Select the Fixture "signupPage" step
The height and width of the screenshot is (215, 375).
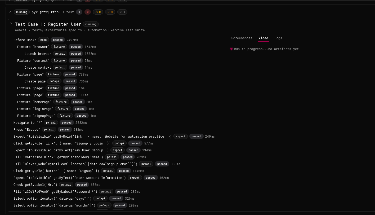[x=57, y=116]
